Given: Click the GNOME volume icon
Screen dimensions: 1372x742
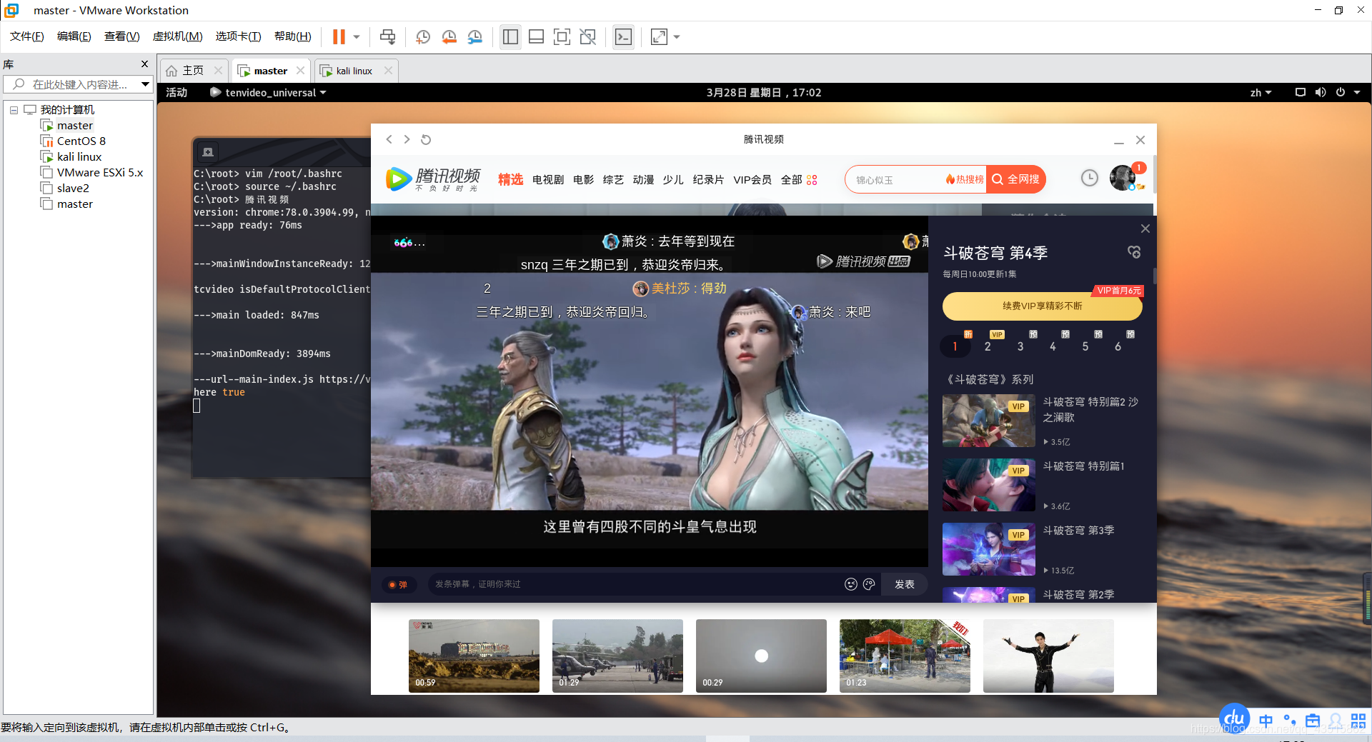Looking at the screenshot, I should point(1321,92).
